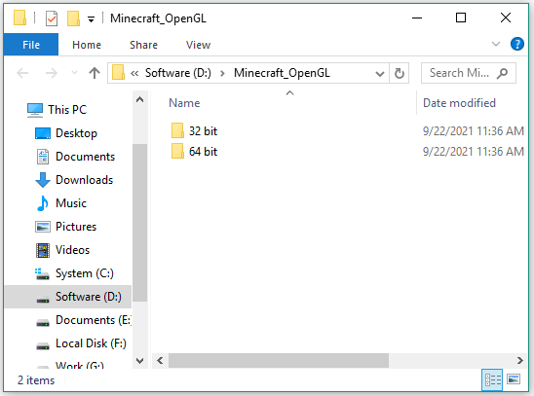Click the folder icon in the address bar
Screen dimensions: 534x396
tap(118, 72)
